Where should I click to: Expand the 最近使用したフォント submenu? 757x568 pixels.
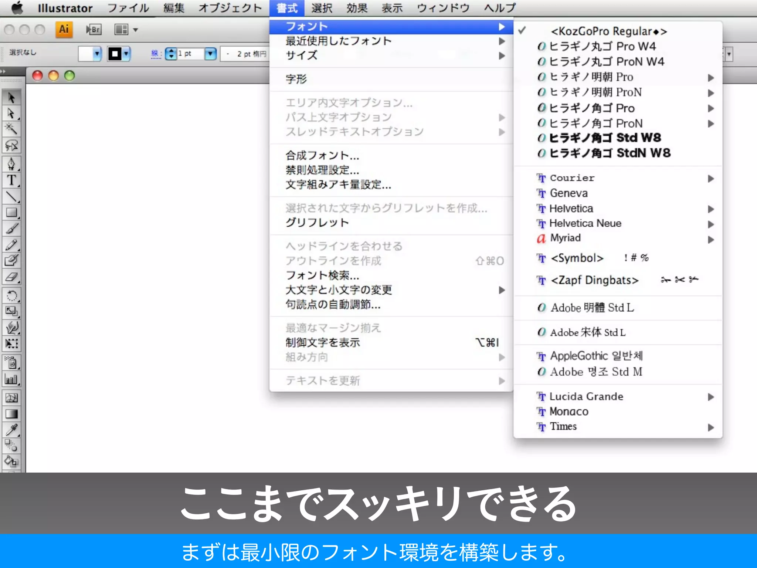(391, 41)
